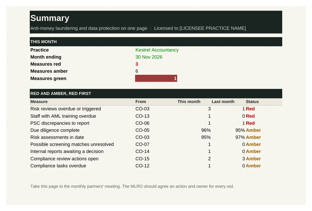Select the "Last month" column header
312x211 pixels.
[x=223, y=102]
